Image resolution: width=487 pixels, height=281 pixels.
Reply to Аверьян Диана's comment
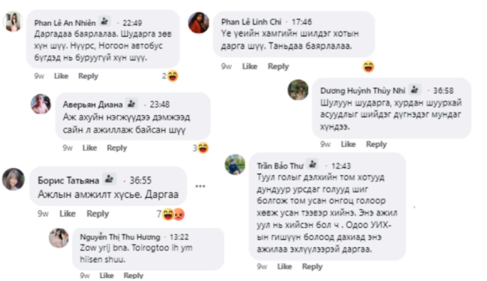pyautogui.click(x=117, y=147)
